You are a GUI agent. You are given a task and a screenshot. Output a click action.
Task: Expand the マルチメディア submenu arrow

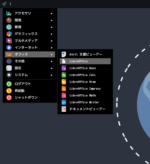tap(52, 41)
